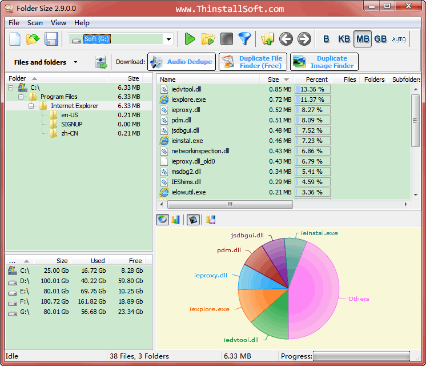Click the Audio Dedupe download button
The height and width of the screenshot is (366, 426).
[182, 62]
